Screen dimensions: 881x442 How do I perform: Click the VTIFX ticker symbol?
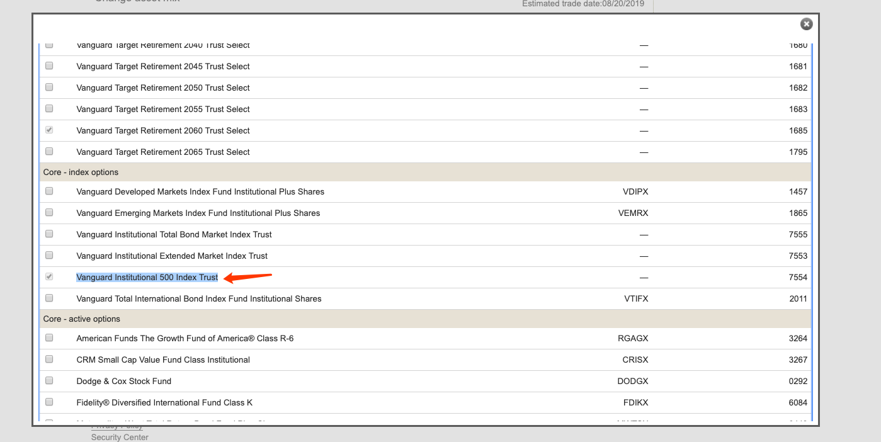[636, 298]
